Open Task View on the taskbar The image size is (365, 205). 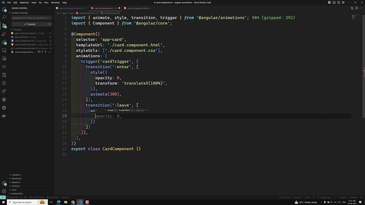pyautogui.click(x=51, y=202)
